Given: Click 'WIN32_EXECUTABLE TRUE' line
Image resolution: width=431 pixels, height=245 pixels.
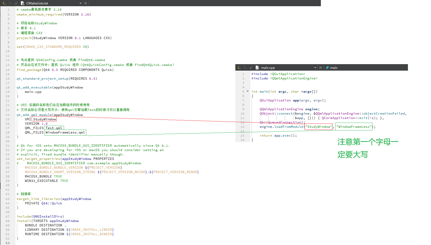Looking at the screenshot, I should [x=47, y=181].
